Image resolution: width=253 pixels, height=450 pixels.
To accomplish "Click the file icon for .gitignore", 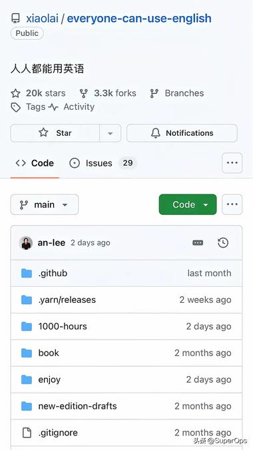I will (27, 433).
